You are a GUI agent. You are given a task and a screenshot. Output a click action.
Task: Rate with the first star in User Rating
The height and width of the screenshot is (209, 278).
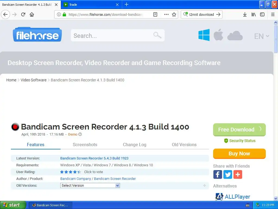[x=62, y=172]
